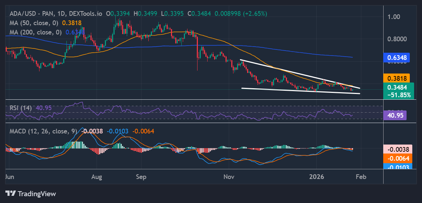Click the orange 0.3818 price axis tag
422x203 pixels.
click(x=397, y=78)
